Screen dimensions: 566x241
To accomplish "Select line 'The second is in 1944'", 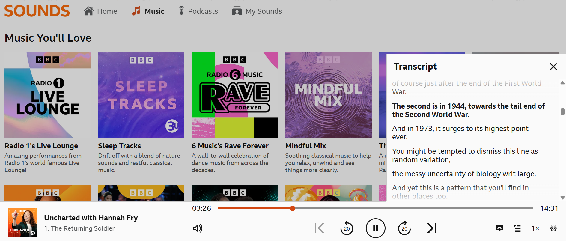I will [468, 110].
